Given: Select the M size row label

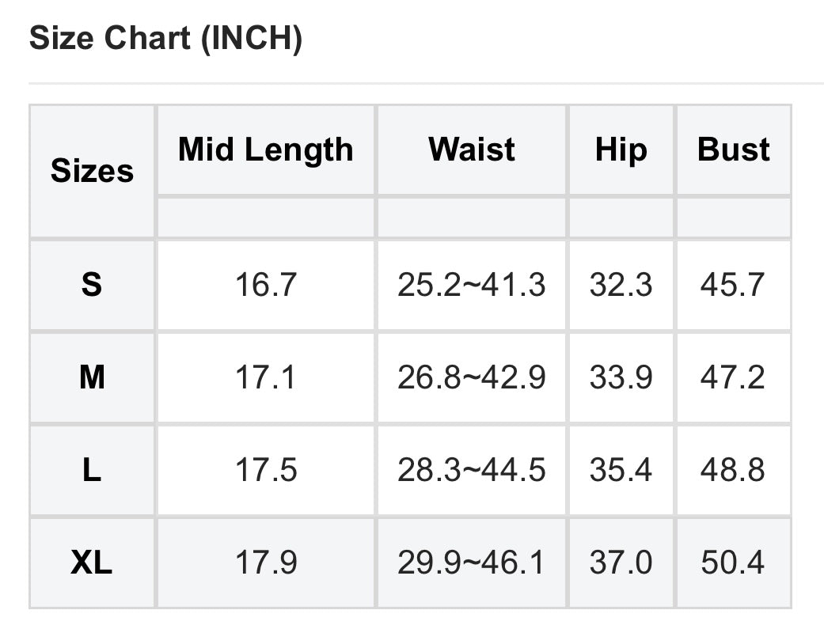Looking at the screenshot, I should pyautogui.click(x=92, y=377).
